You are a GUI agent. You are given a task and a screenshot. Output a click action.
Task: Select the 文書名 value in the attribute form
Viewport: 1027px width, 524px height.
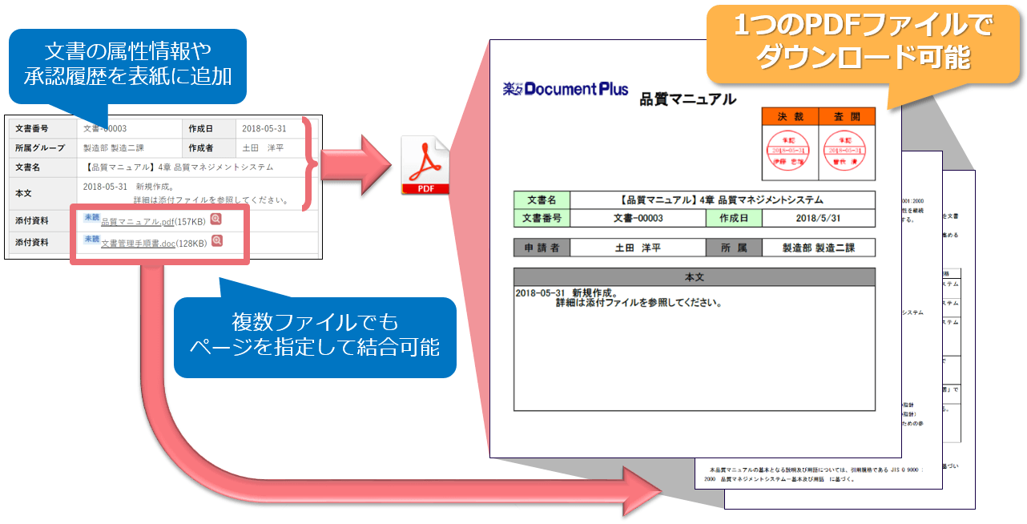pos(178,167)
